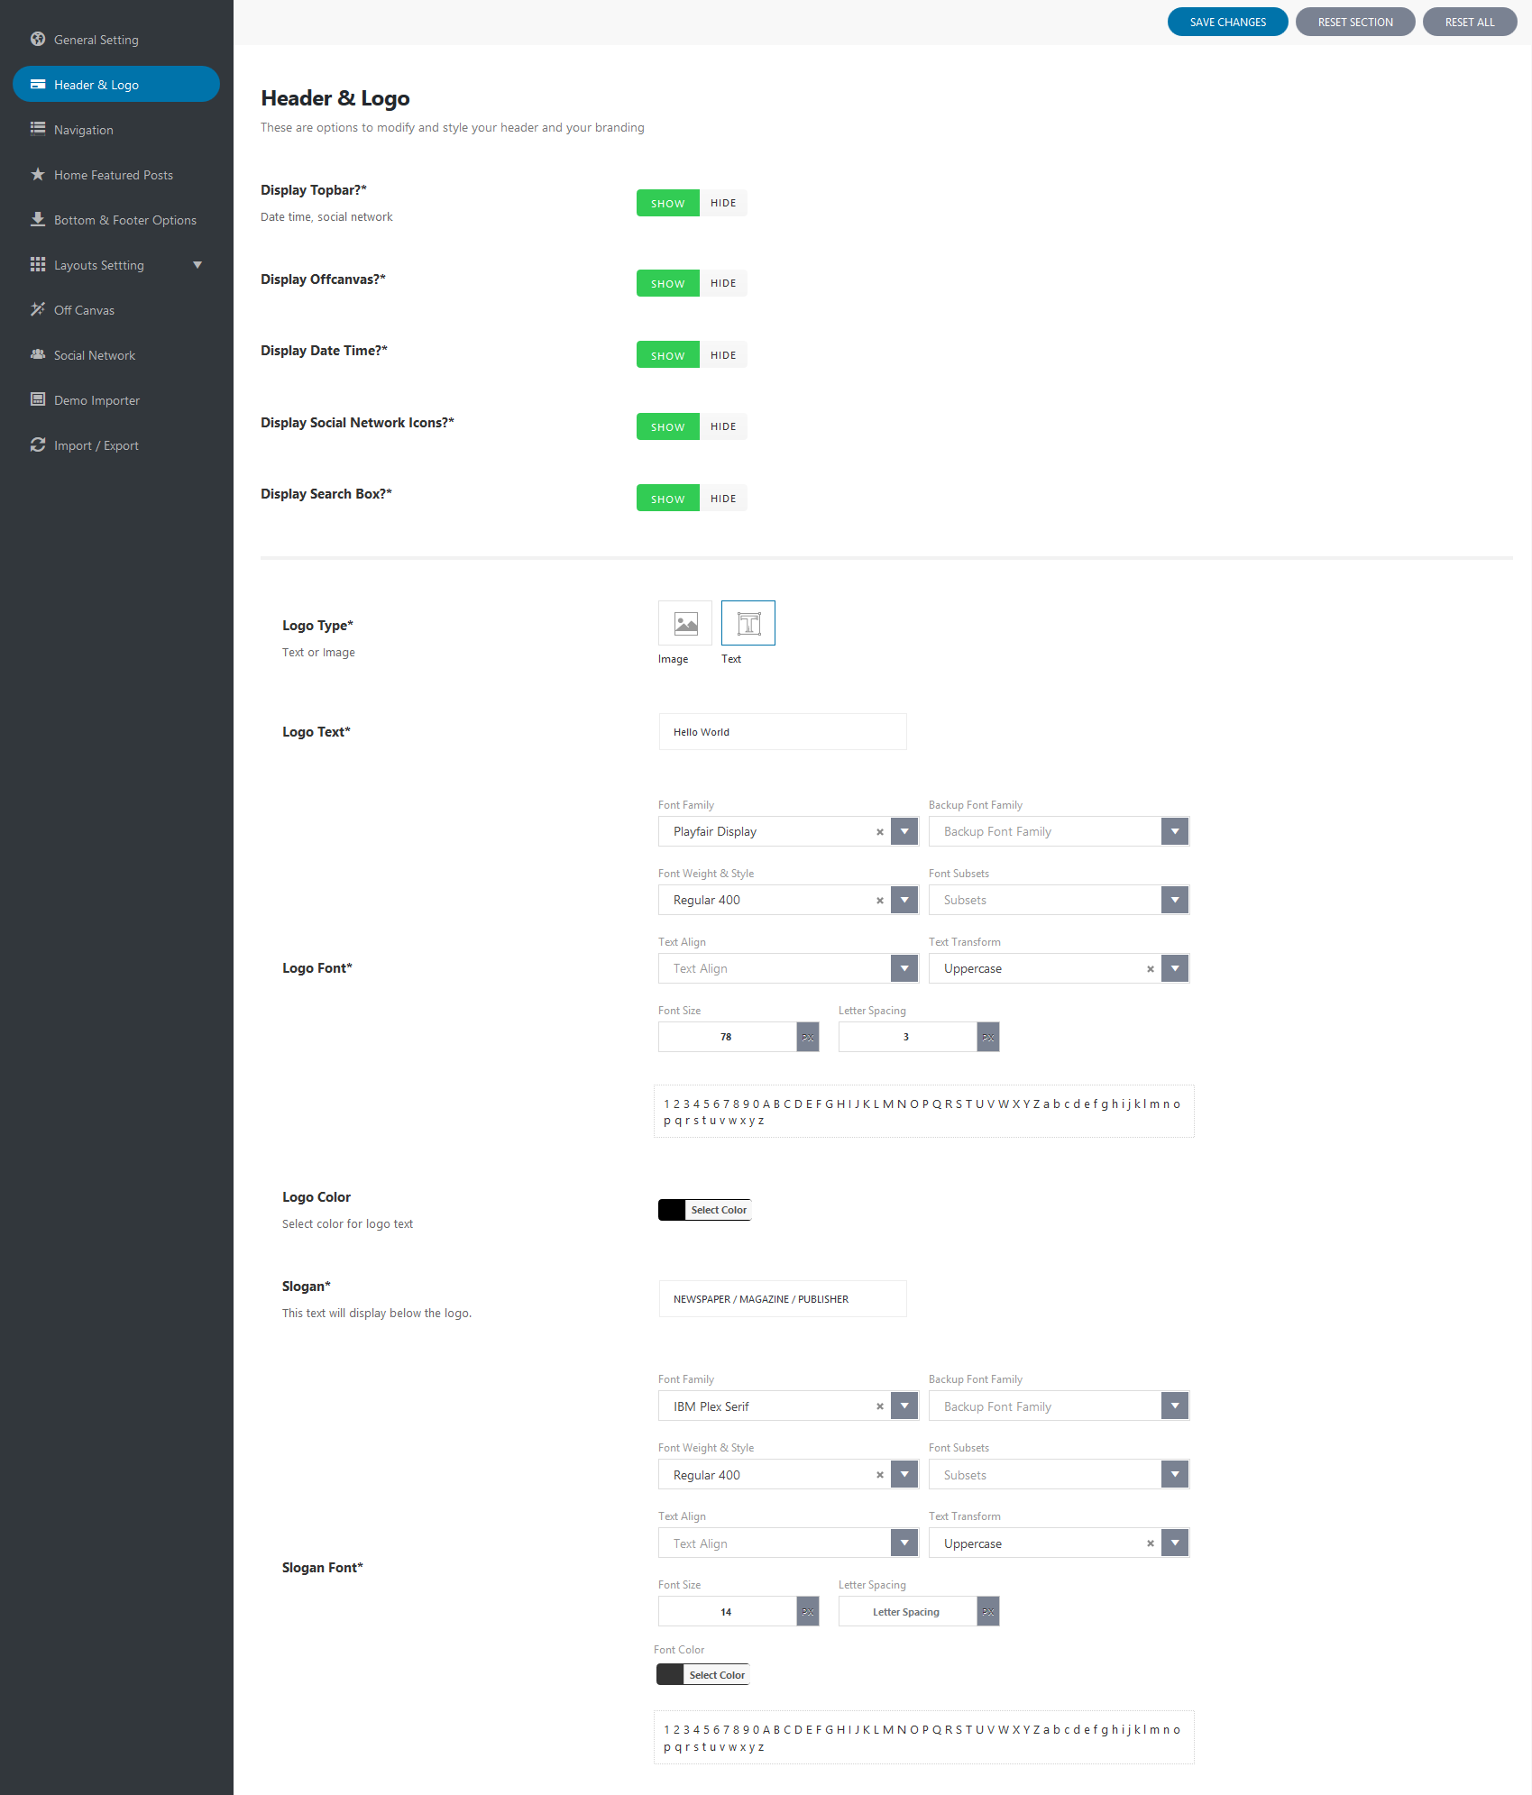This screenshot has width=1532, height=1795.
Task: Turn off Display Search Box with Hide
Action: [722, 499]
